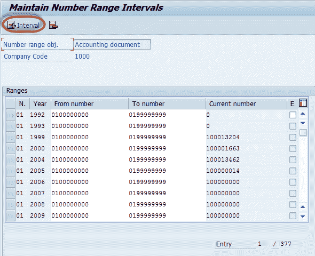
Task: Click the Company Code value 1000
Action: (82, 57)
